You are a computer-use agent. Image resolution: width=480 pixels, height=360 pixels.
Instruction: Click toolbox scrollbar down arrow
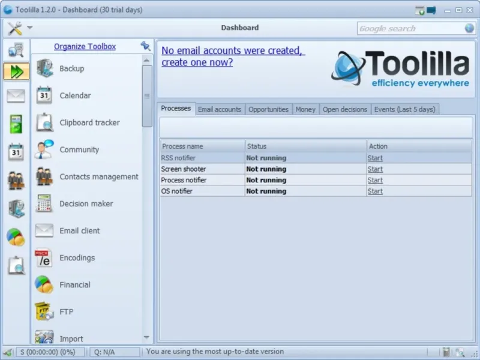146,337
